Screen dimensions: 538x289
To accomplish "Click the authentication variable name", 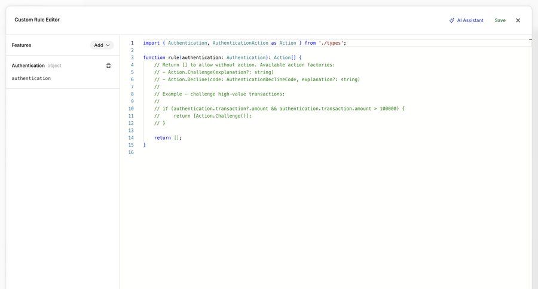I will [31, 78].
